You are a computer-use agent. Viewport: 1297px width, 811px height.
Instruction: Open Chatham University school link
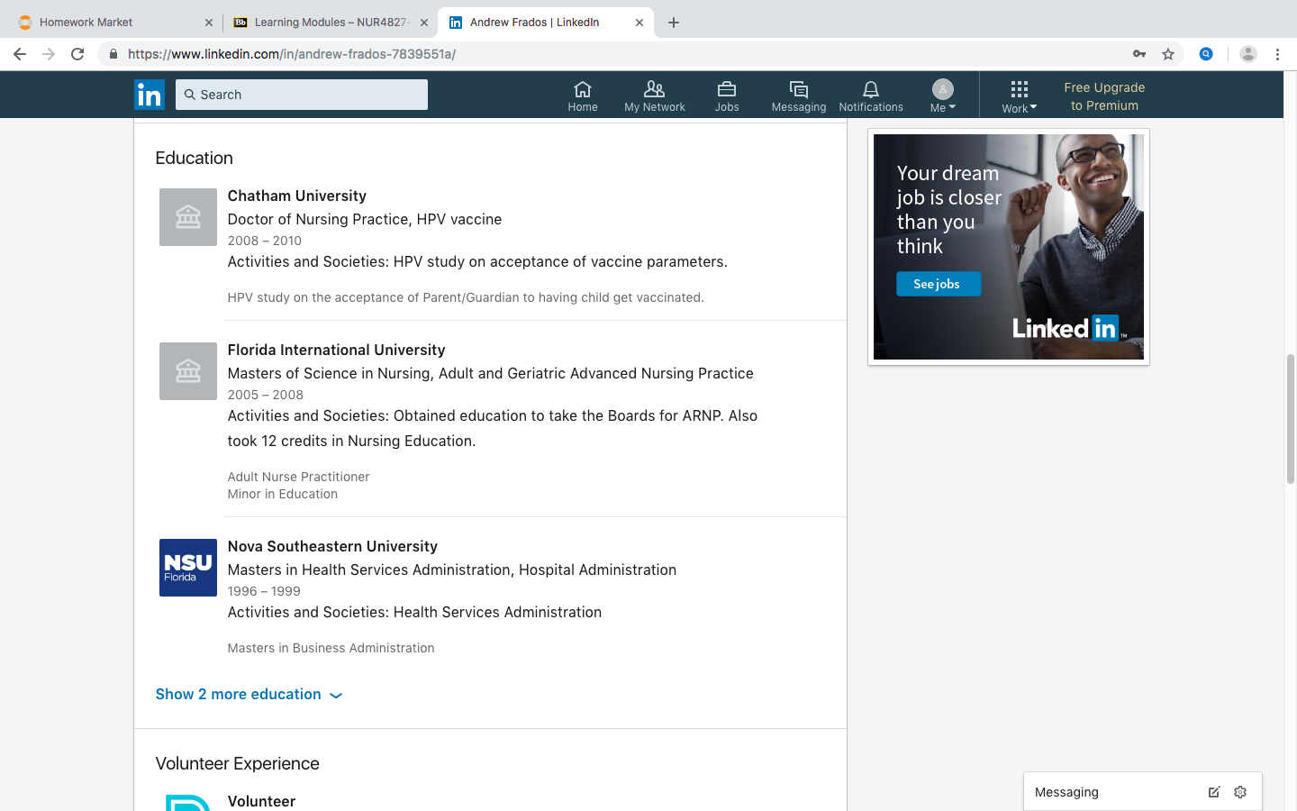pos(297,196)
